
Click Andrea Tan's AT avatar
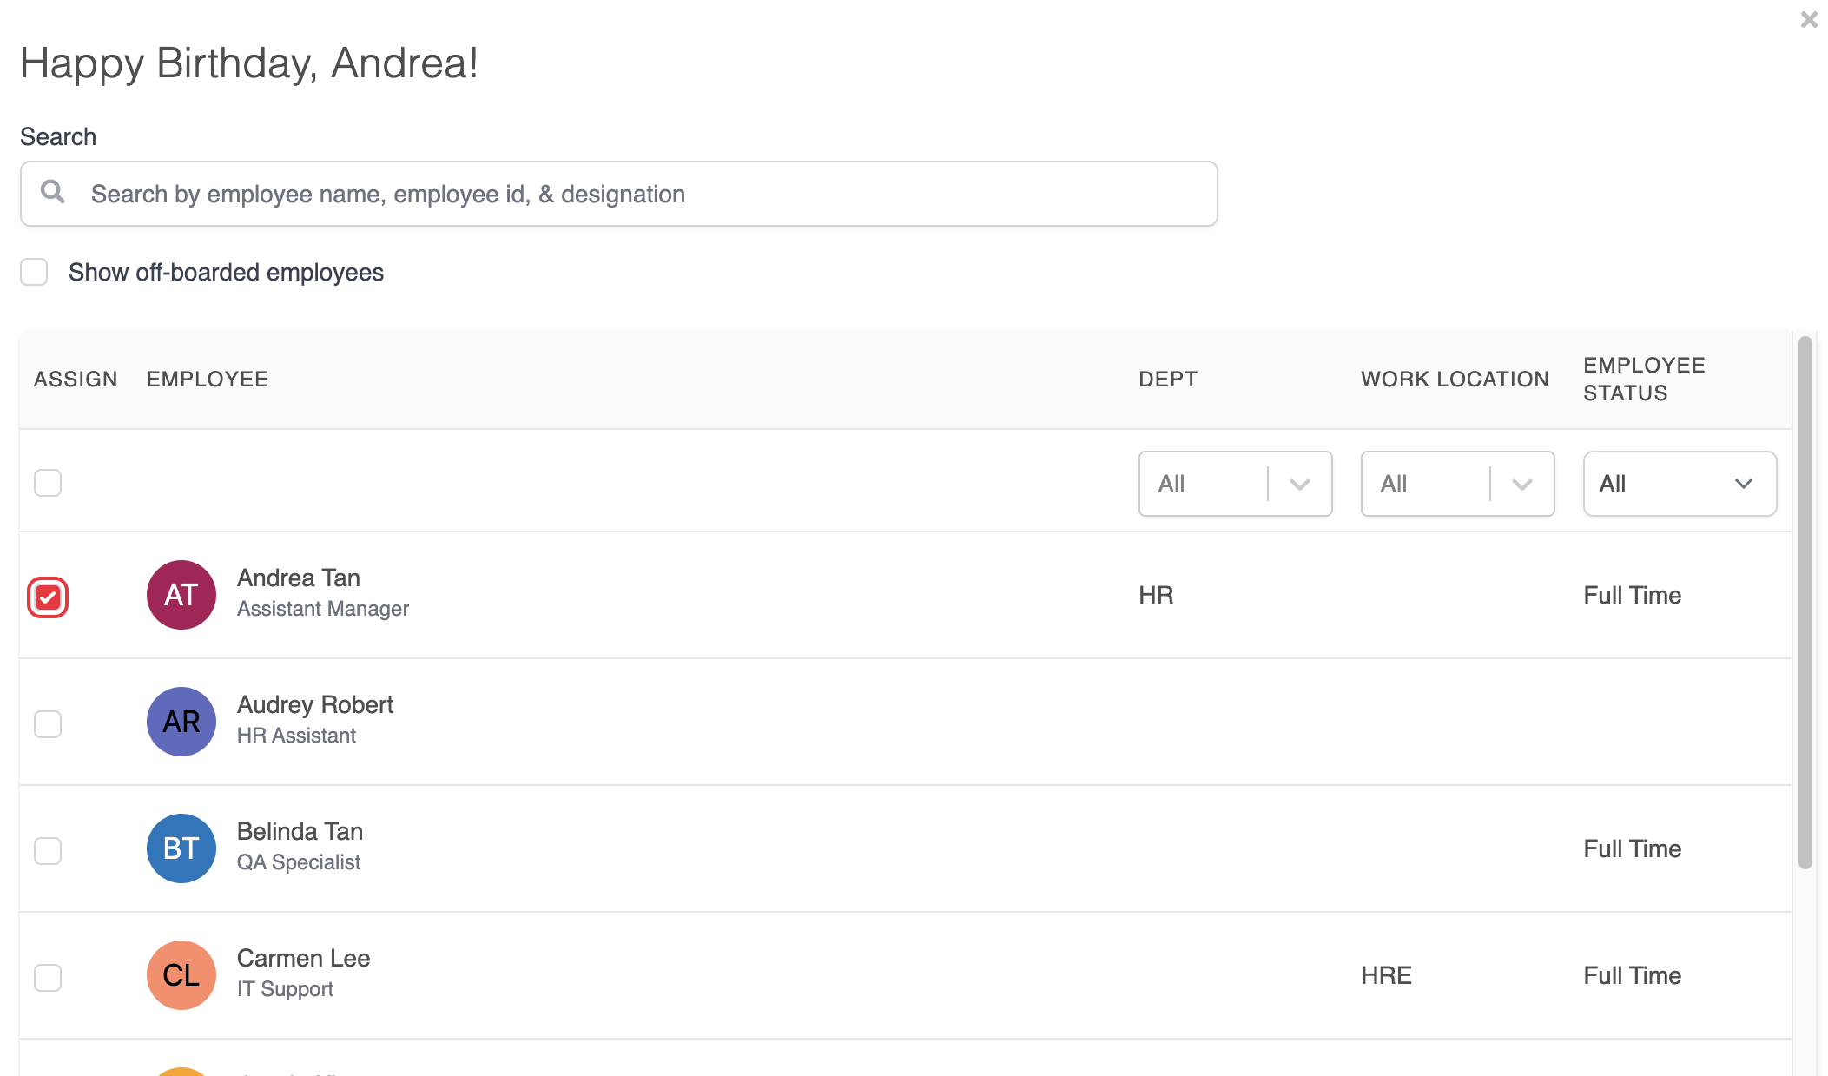pos(181,595)
